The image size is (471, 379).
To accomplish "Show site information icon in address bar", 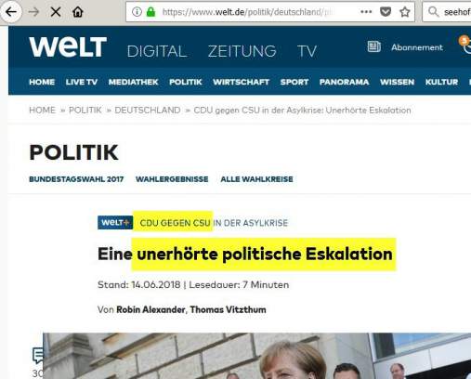I will (137, 12).
